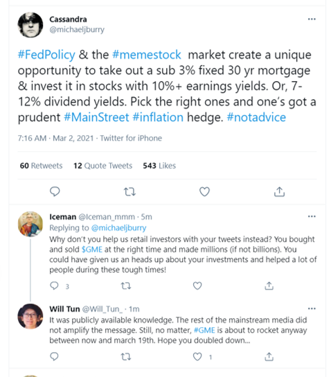Retweet the main mortgage tweet
This screenshot has width=333, height=377.
[129, 192]
